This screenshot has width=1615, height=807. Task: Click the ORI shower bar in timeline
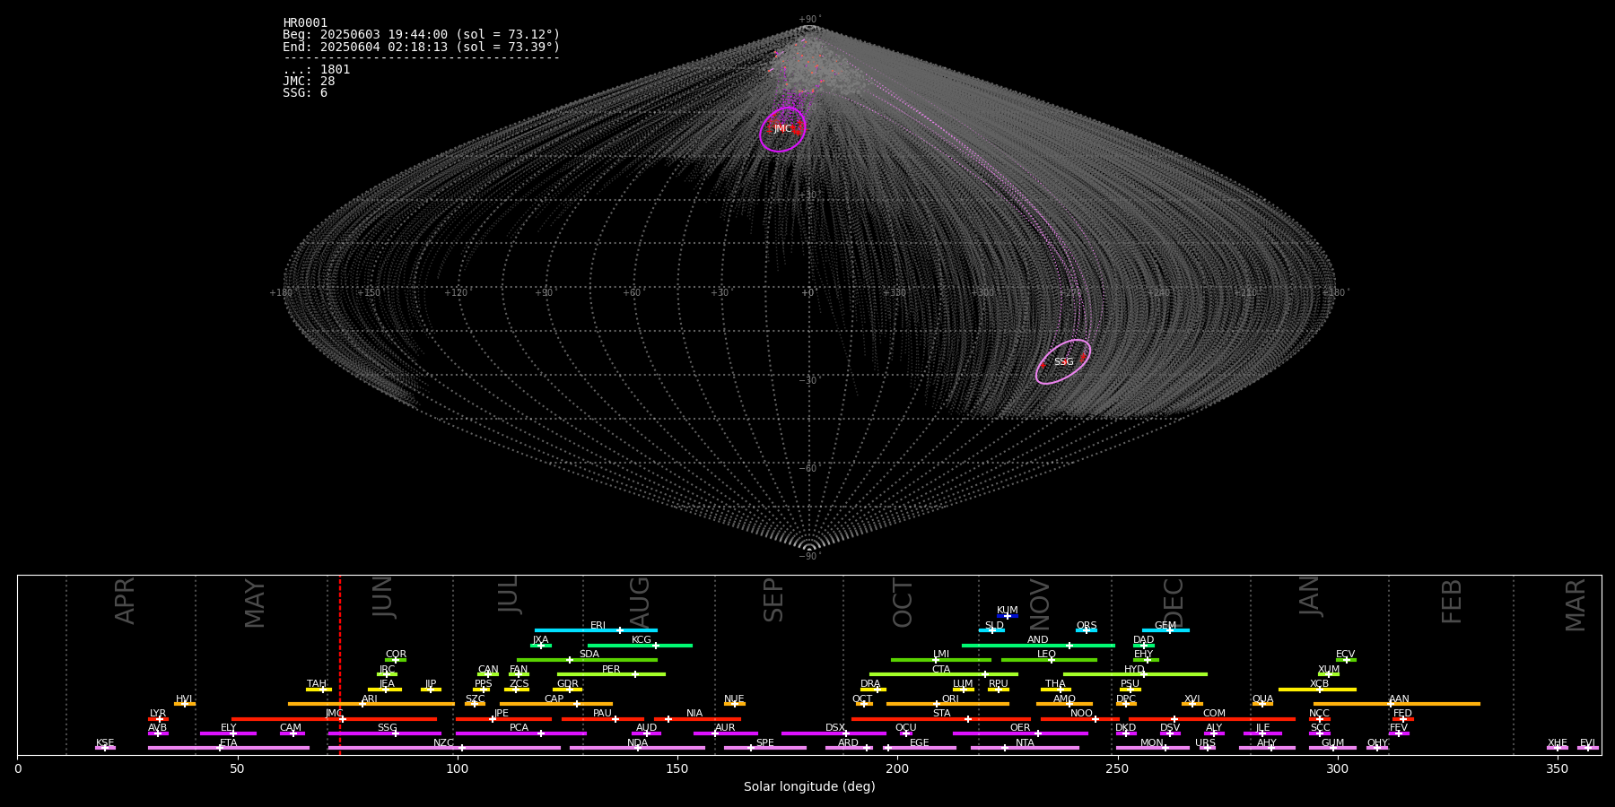(x=947, y=704)
